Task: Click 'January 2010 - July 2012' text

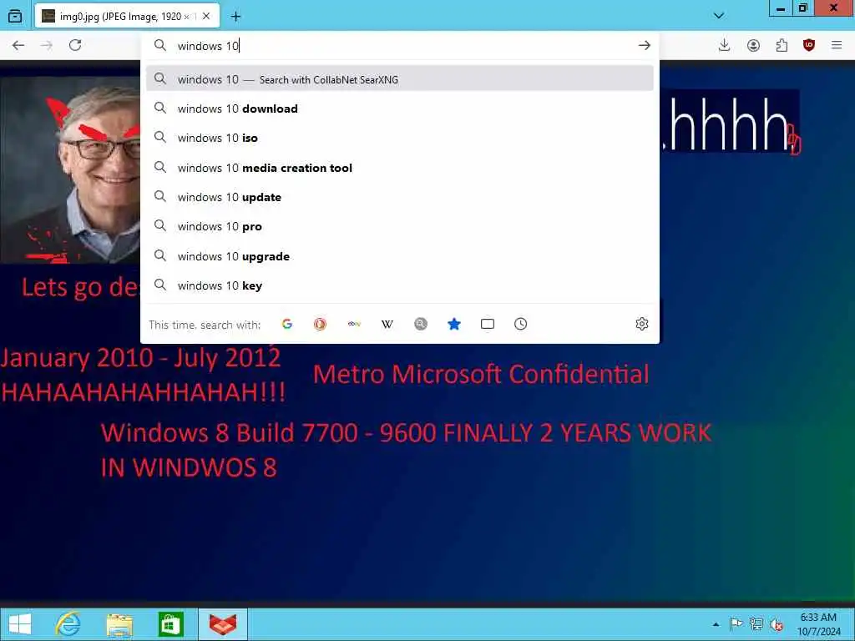Action: coord(140,357)
